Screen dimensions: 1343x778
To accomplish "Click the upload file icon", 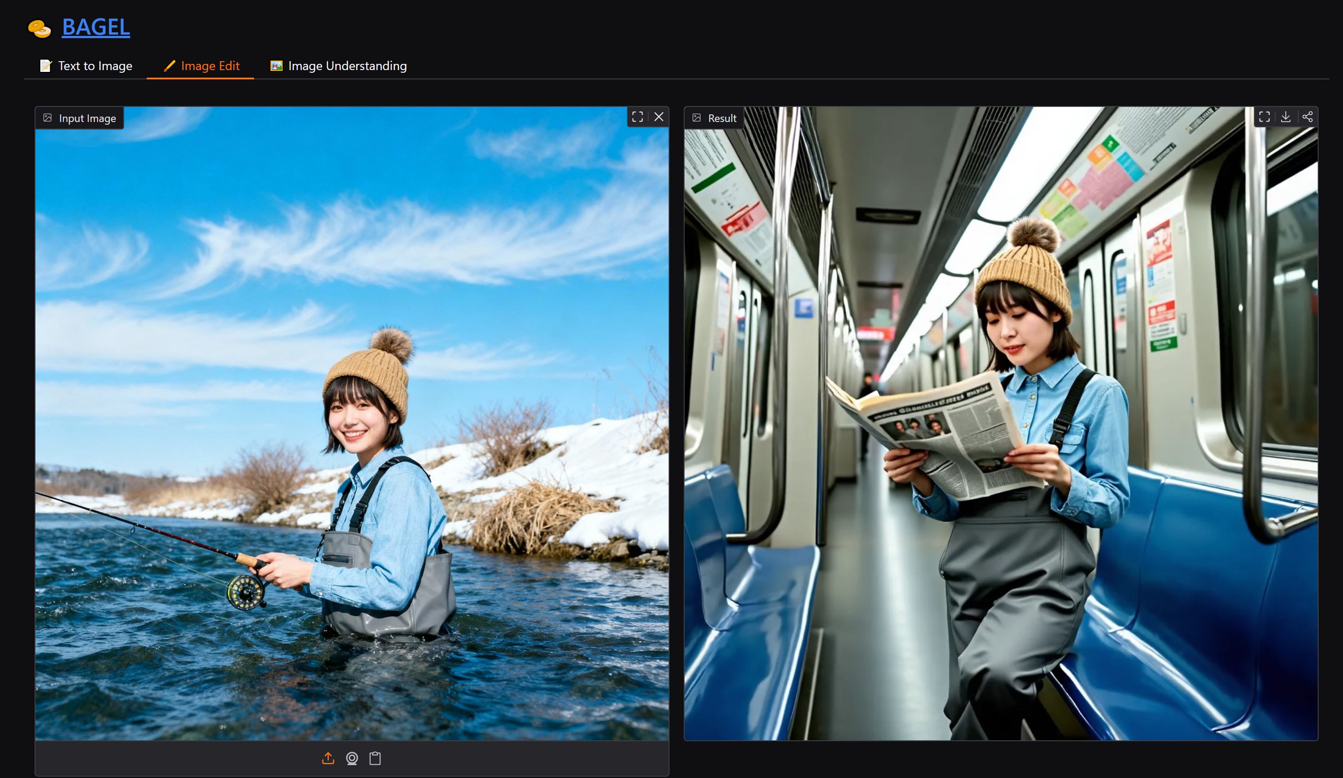I will (328, 758).
